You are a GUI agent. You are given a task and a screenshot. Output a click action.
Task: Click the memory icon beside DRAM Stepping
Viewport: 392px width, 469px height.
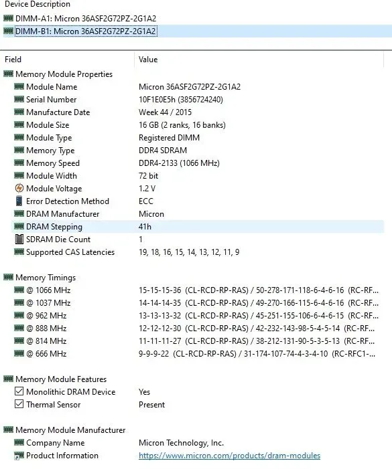[19, 226]
